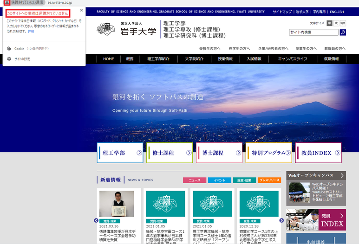Image resolution: width=359 pixels, height=244 pixels.
Task: Click the Webオープンキャンパス campus photo
Action: point(299,193)
